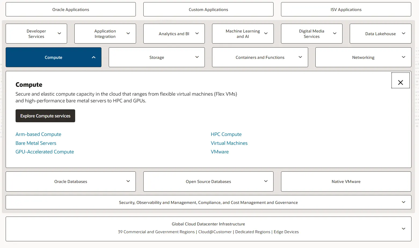The image size is (419, 248).
Task: Expand Security, Observability and Management bar
Action: point(208,202)
